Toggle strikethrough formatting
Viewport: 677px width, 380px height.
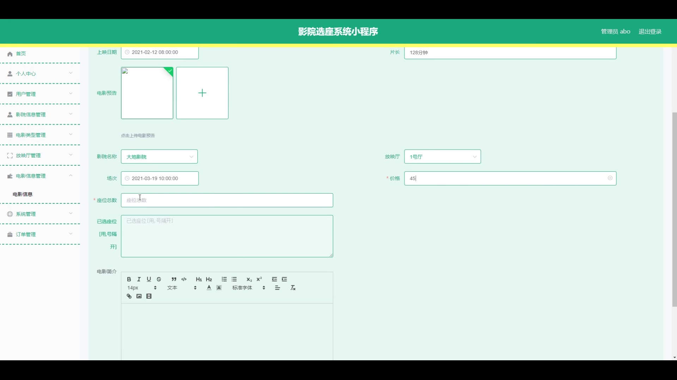tap(159, 279)
